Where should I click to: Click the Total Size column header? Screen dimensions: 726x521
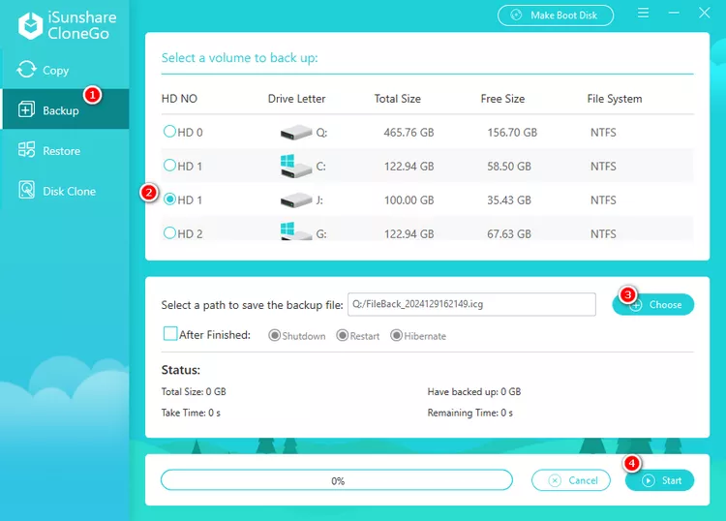(x=397, y=99)
